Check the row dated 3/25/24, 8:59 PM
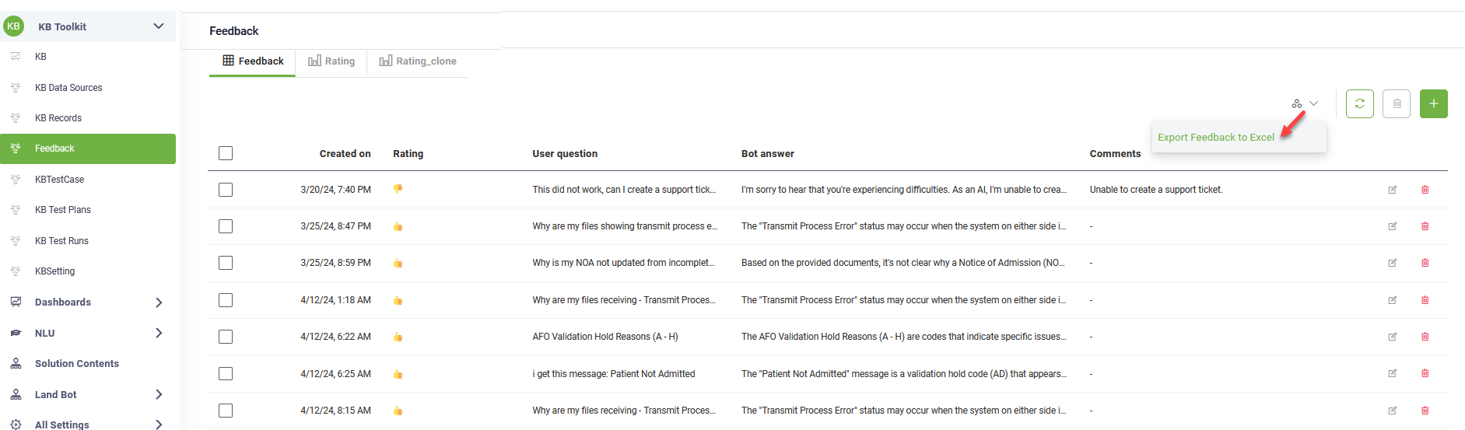 point(226,263)
